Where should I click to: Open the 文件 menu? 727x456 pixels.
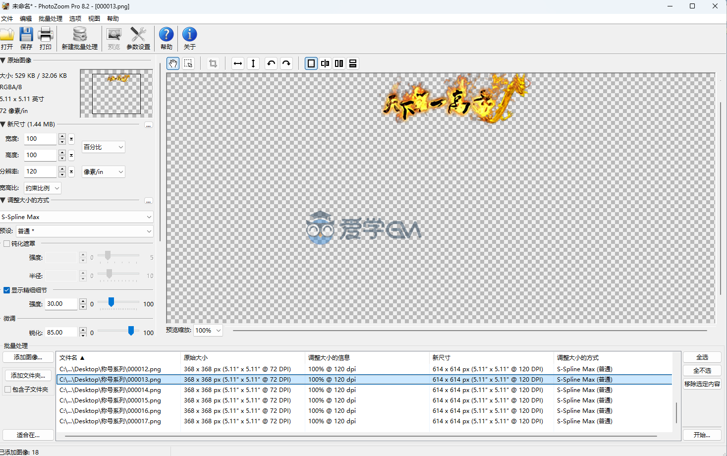7,19
